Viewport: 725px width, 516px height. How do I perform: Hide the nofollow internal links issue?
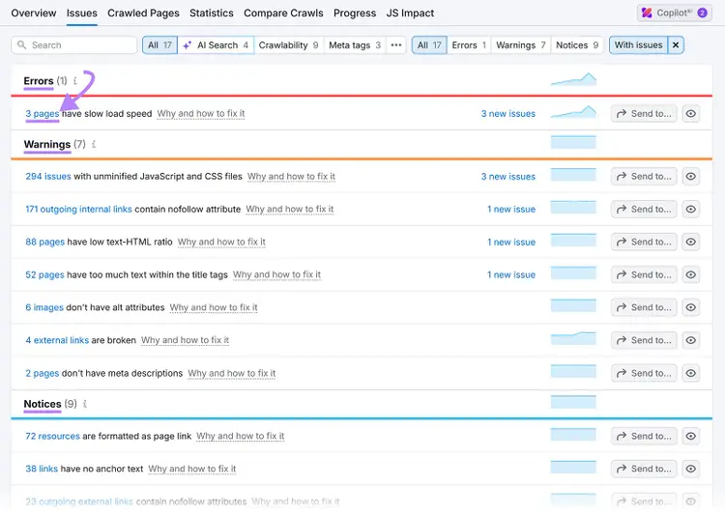691,209
